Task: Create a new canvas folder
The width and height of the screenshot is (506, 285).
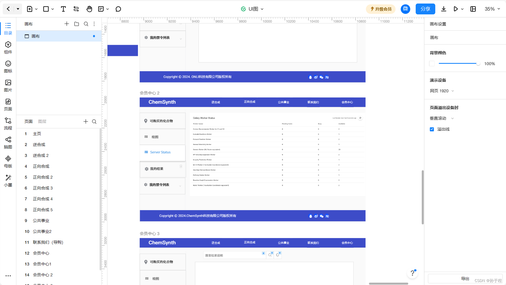Action: tap(77, 24)
